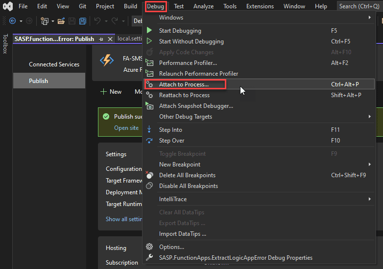The image size is (383, 269).
Task: Switch to the local.settings file tab
Action: point(129,39)
